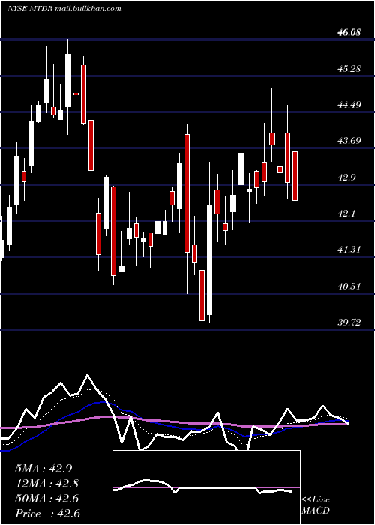The image size is (375, 525).
Task: Select the 39.72 price level label
Action: (x=349, y=322)
